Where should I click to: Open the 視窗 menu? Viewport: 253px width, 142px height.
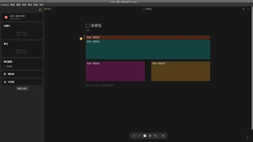pyautogui.click(x=24, y=5)
